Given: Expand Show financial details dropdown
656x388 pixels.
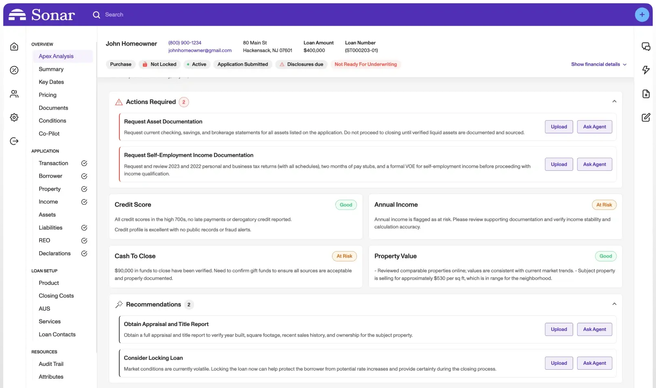Looking at the screenshot, I should point(599,64).
